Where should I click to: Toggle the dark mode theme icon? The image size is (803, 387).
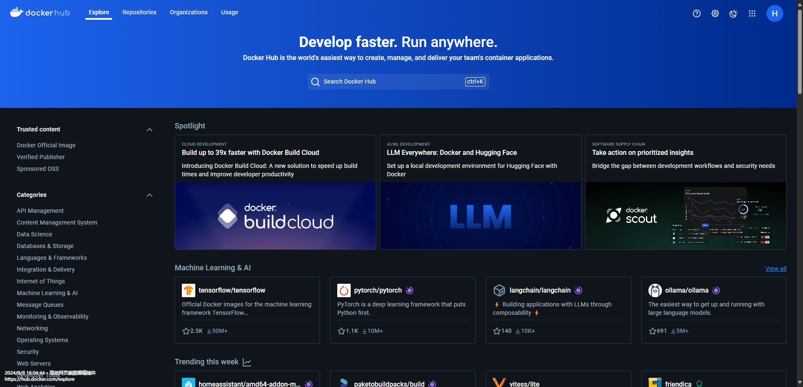click(x=734, y=13)
